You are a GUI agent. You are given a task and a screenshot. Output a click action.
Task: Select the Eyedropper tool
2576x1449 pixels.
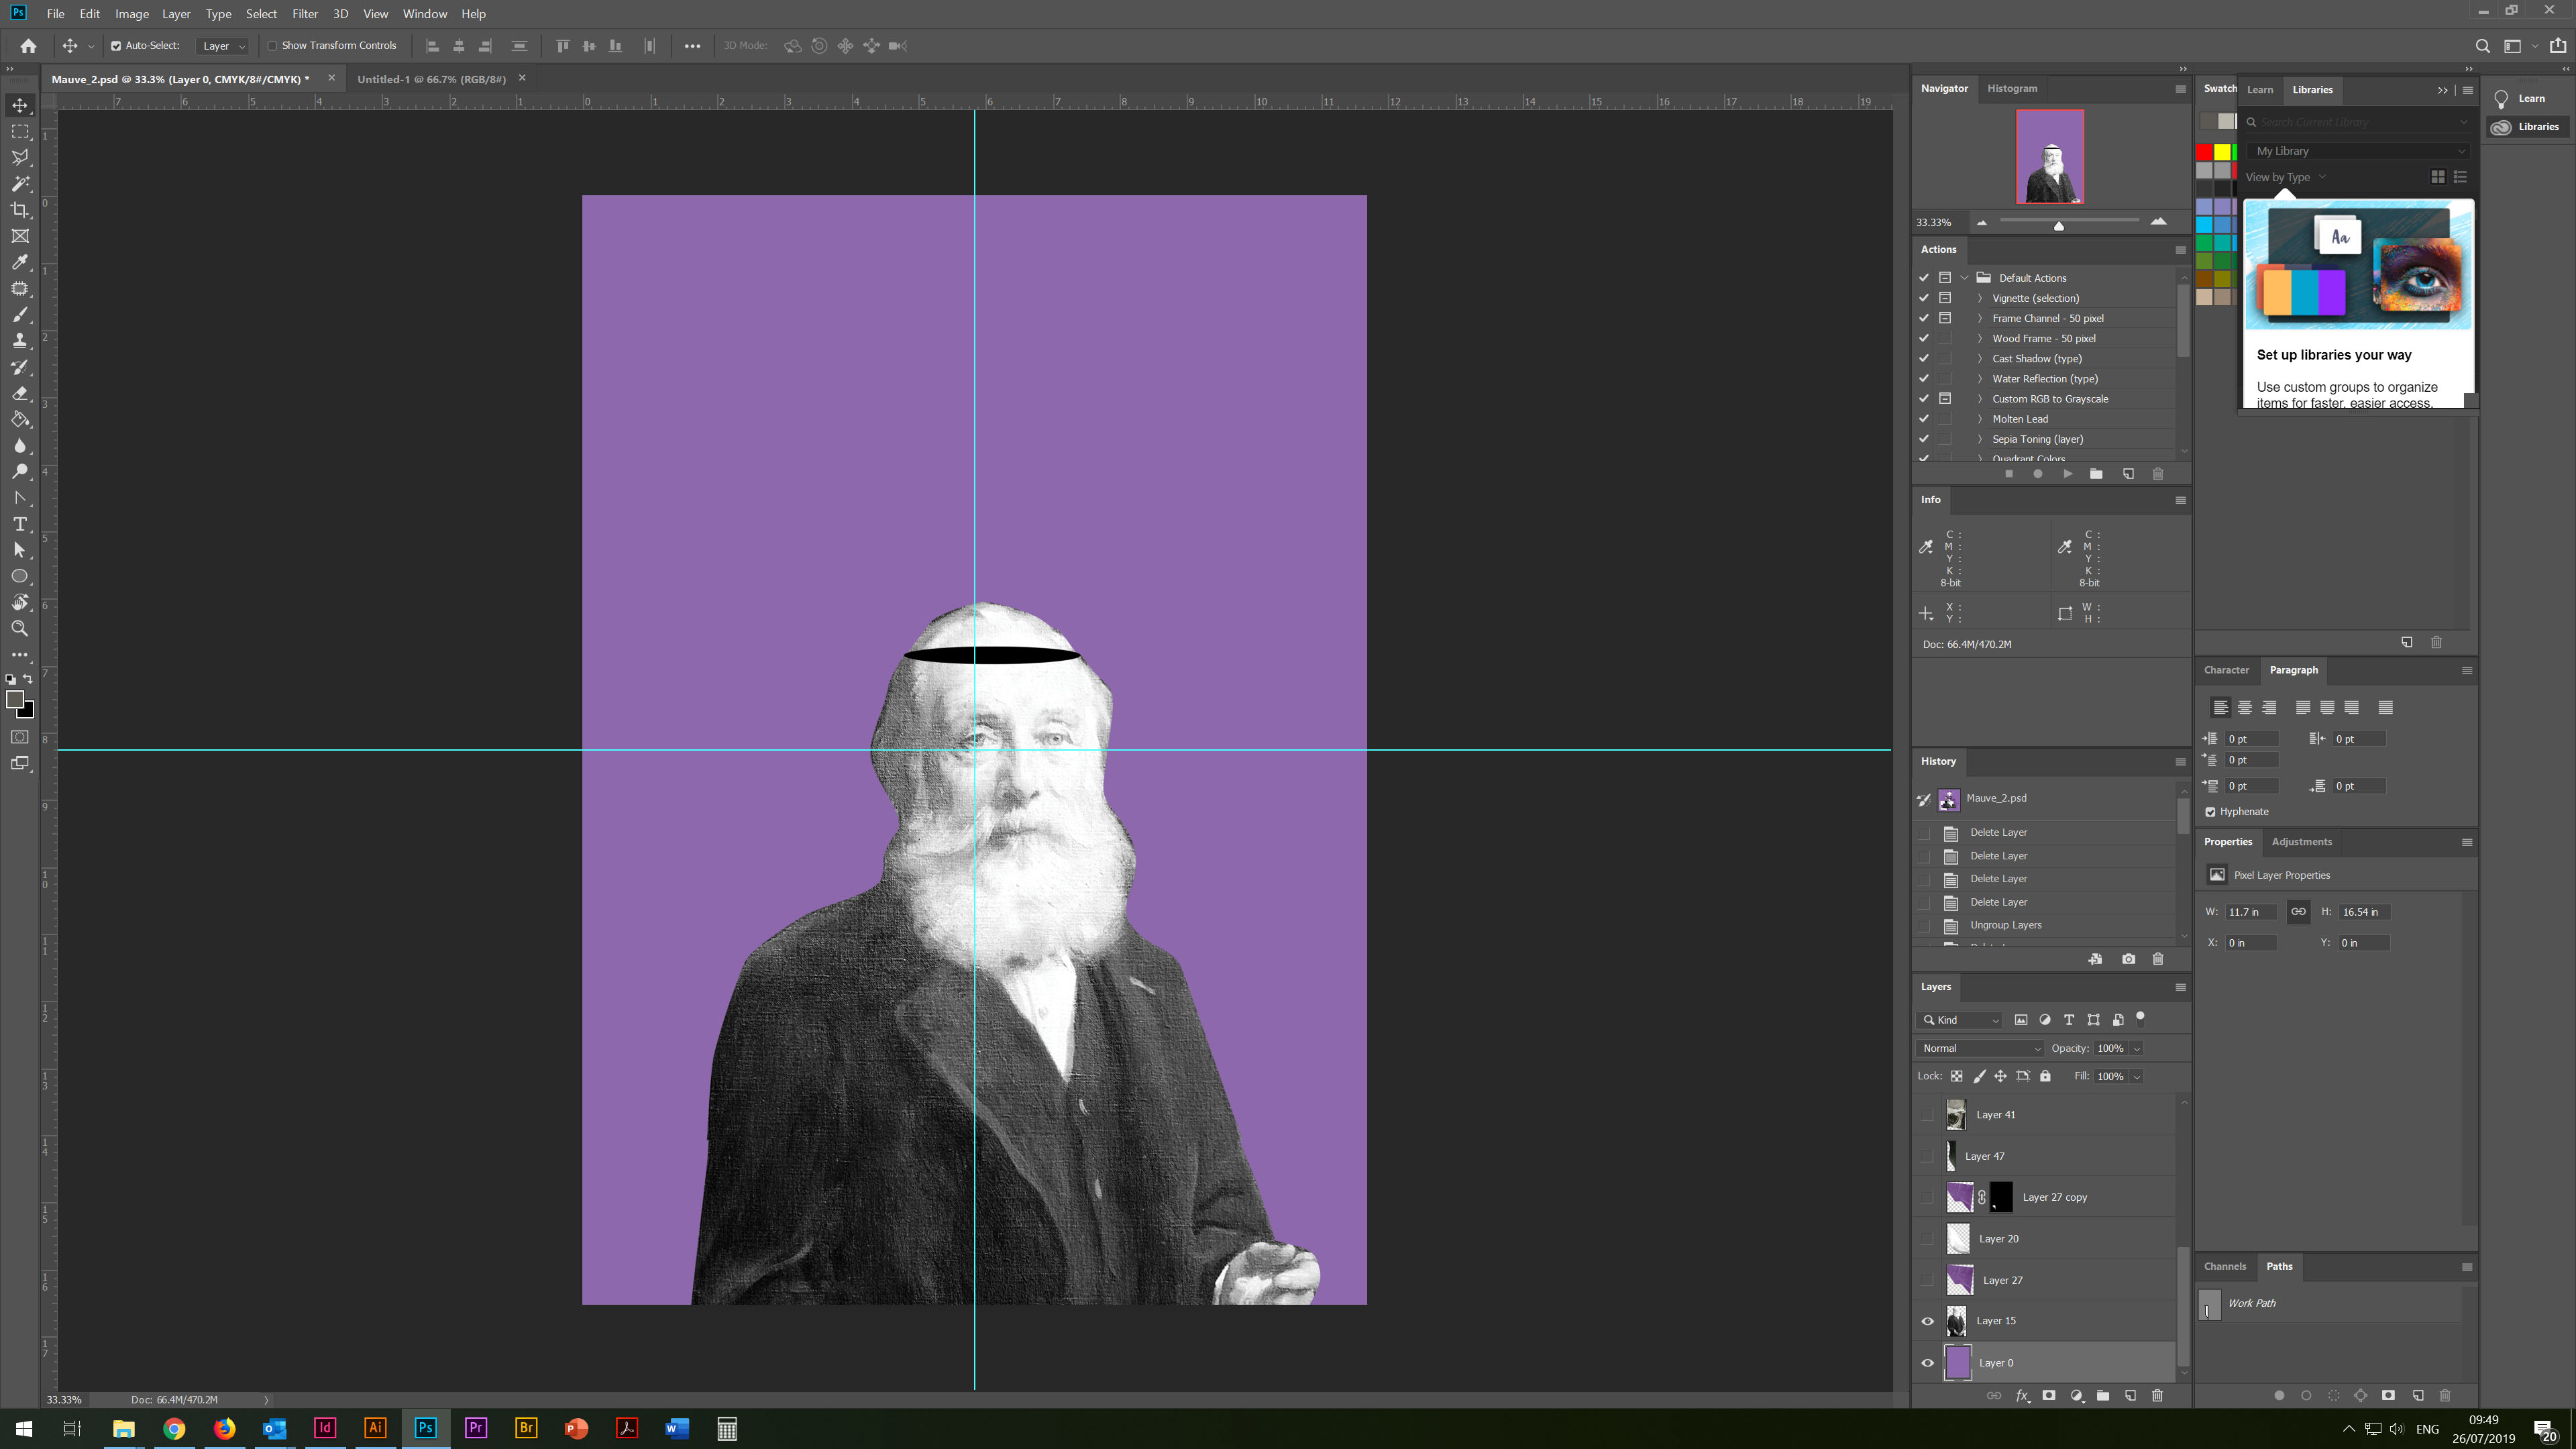20,262
